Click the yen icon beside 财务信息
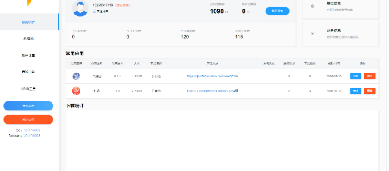This screenshot has height=171, width=389. coord(312,34)
